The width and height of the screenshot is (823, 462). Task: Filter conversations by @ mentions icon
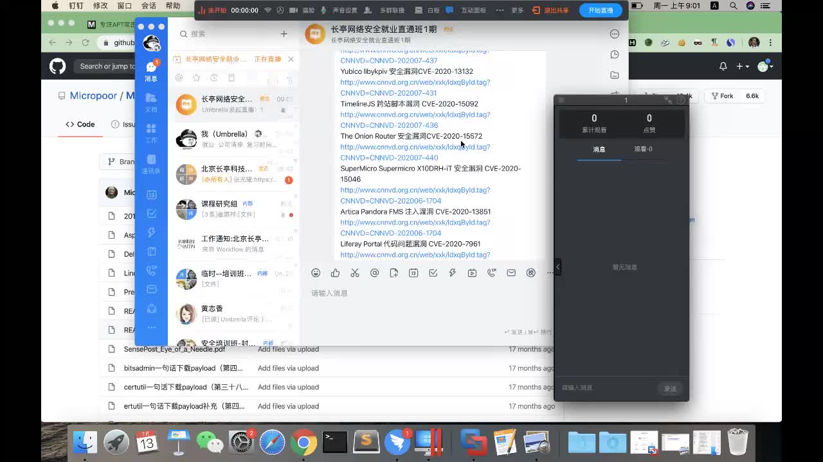click(x=179, y=78)
